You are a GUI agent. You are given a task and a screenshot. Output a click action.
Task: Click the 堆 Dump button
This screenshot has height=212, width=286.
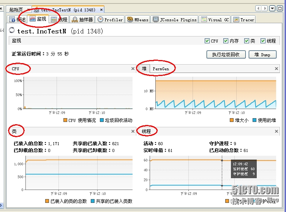pos(262,55)
